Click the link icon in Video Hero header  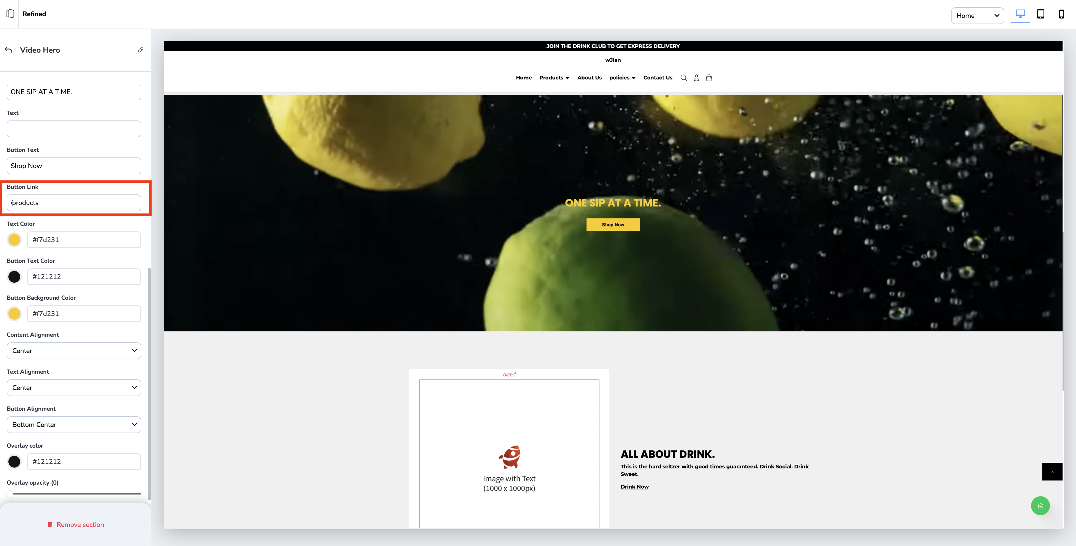click(141, 50)
